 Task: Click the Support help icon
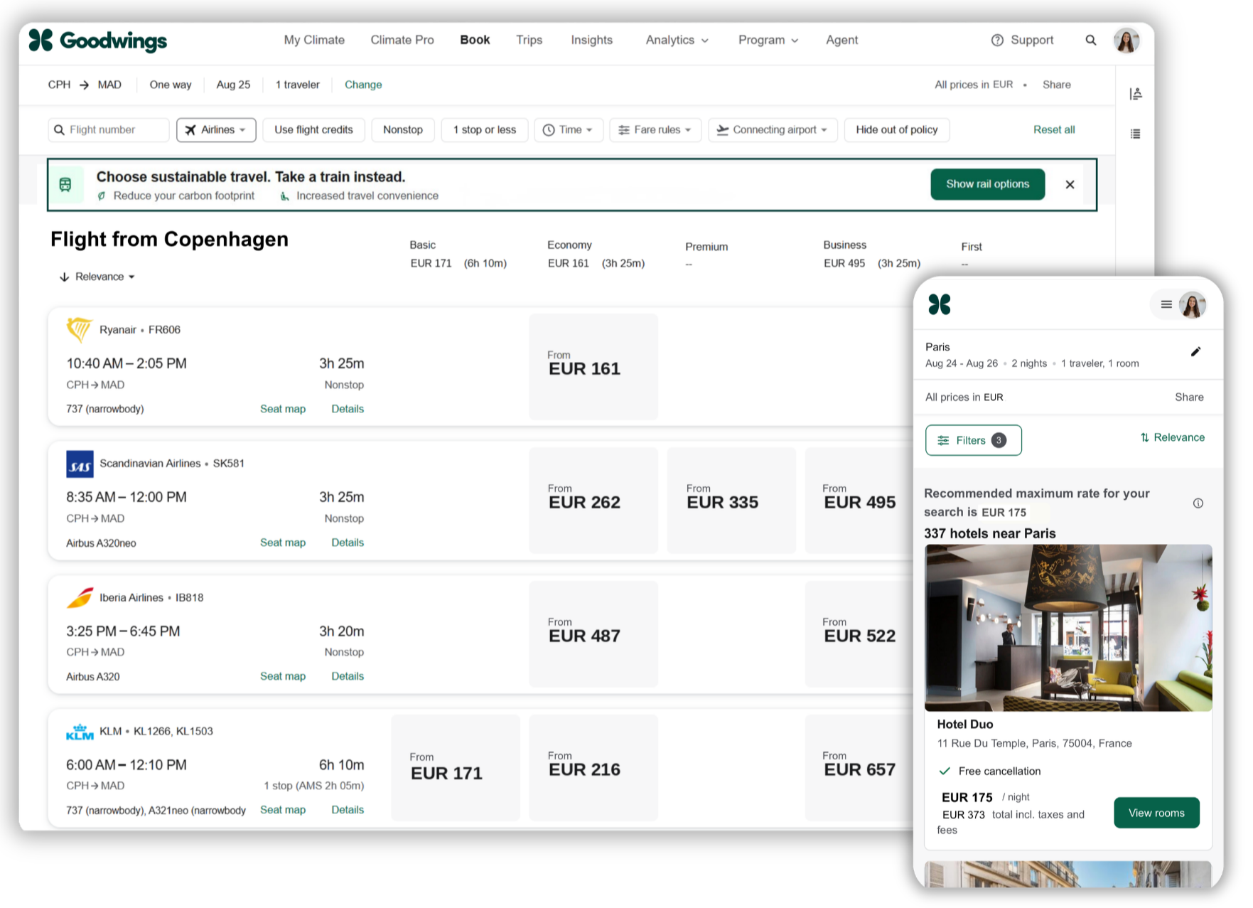tap(997, 41)
